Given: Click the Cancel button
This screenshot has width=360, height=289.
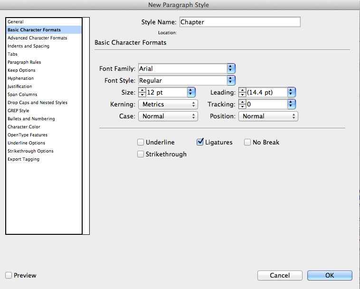Looking at the screenshot, I should 280,275.
